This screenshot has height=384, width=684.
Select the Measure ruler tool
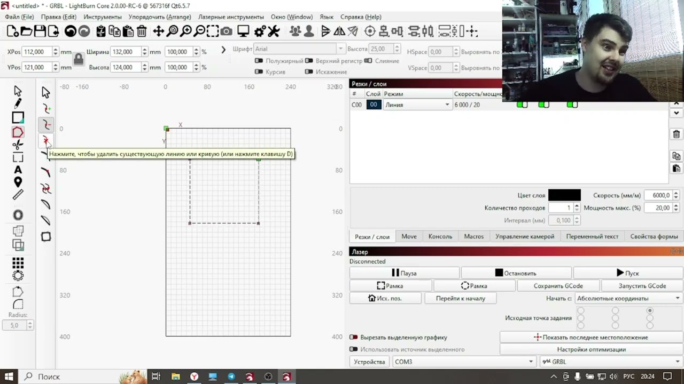click(x=18, y=195)
